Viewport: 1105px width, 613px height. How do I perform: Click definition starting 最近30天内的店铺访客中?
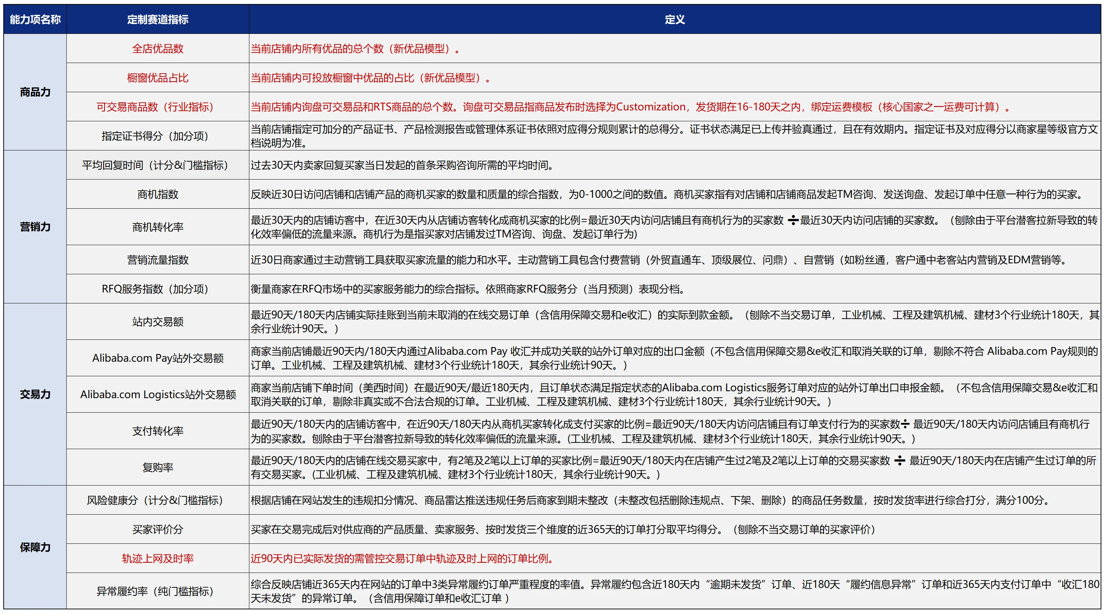675,227
